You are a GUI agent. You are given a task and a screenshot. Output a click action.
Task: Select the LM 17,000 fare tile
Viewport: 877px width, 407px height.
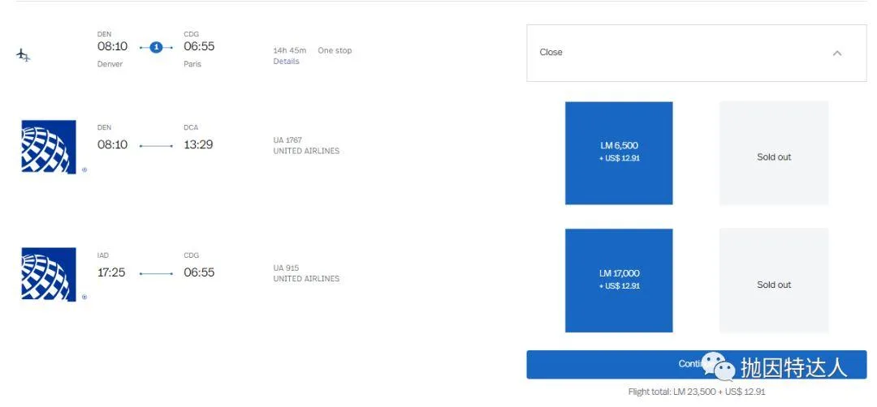click(619, 280)
